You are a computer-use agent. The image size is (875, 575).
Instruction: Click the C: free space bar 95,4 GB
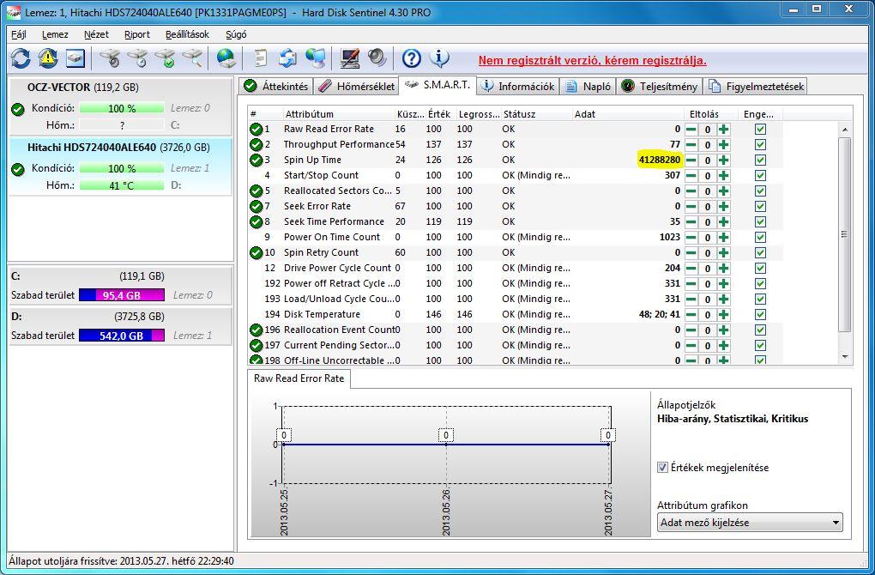122,294
